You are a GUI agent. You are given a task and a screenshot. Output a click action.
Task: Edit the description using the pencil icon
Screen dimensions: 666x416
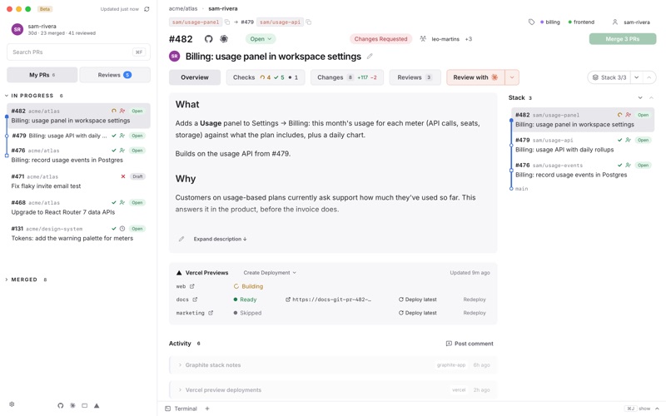[181, 239]
